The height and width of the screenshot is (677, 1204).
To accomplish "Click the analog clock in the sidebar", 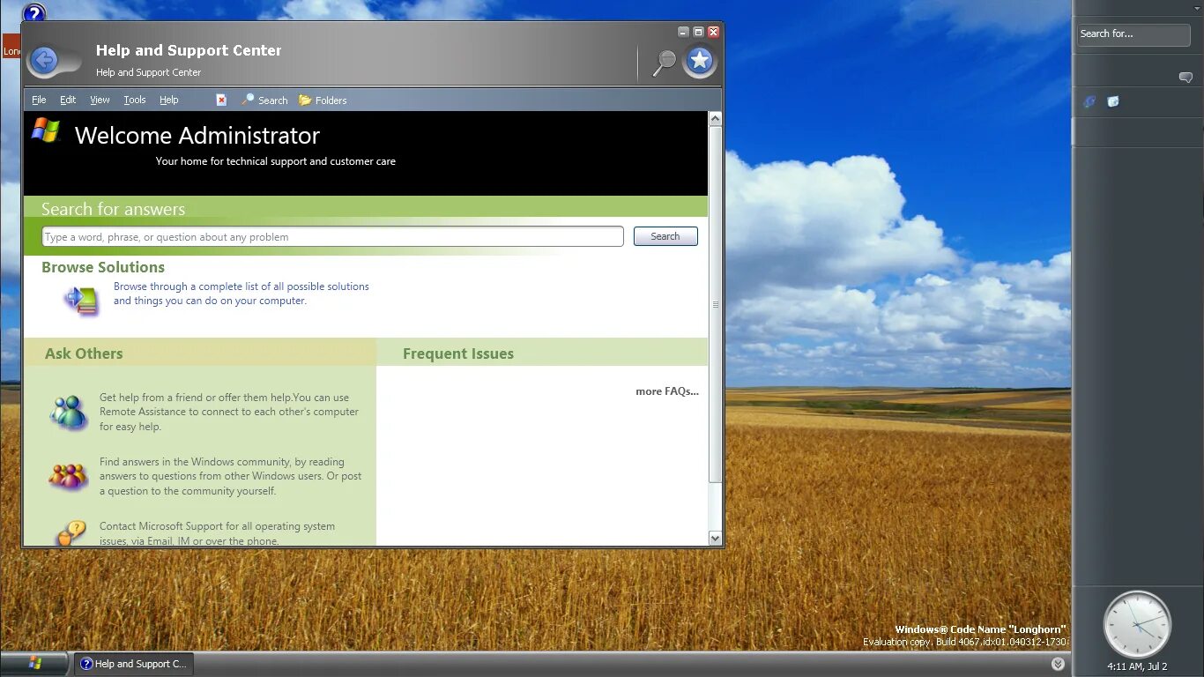I will [1137, 624].
